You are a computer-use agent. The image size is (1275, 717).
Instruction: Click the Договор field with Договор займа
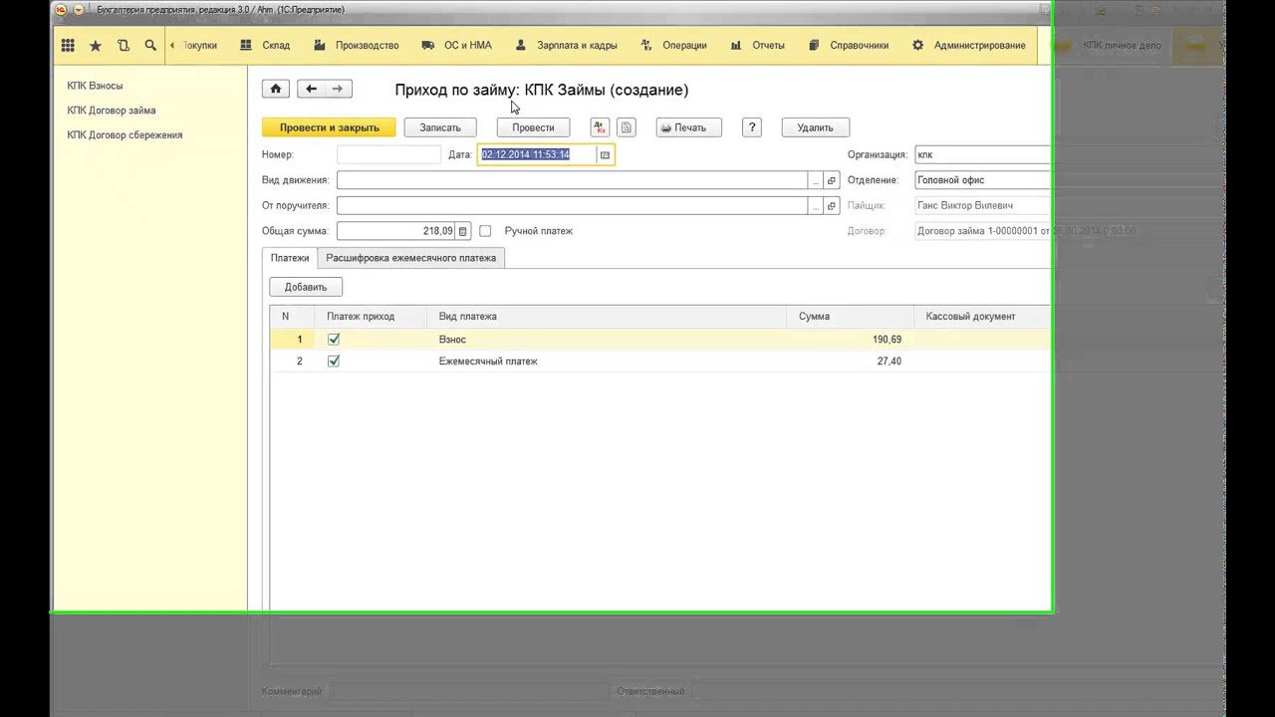983,231
